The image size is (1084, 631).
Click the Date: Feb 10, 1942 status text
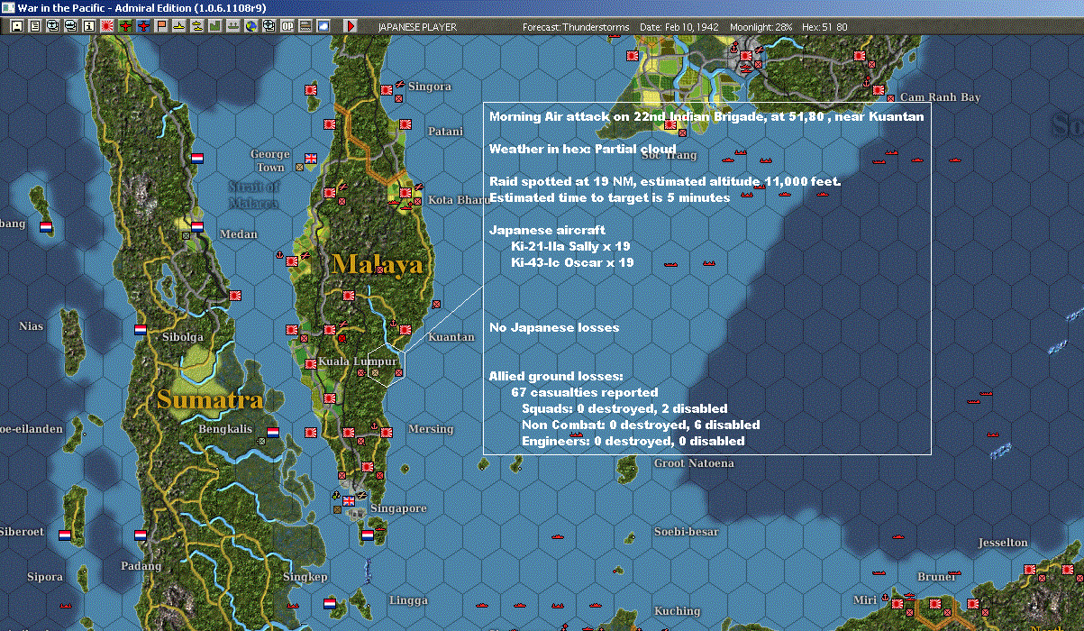click(679, 27)
